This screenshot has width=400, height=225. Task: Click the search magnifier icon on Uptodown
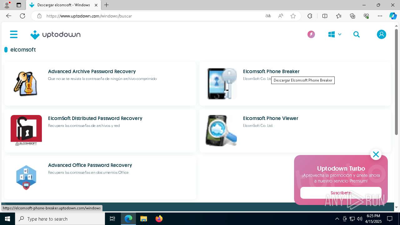pos(357,34)
